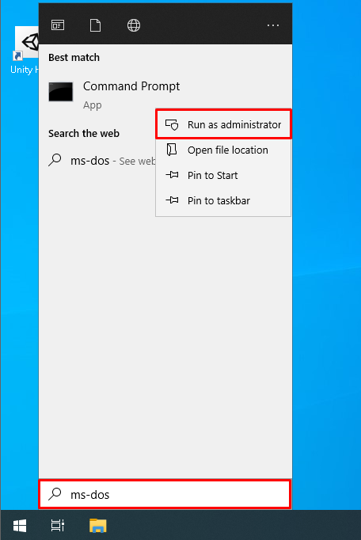Viewport: 361px width, 540px height.
Task: Open the ms-dos web search suggestion
Action: pos(102,161)
